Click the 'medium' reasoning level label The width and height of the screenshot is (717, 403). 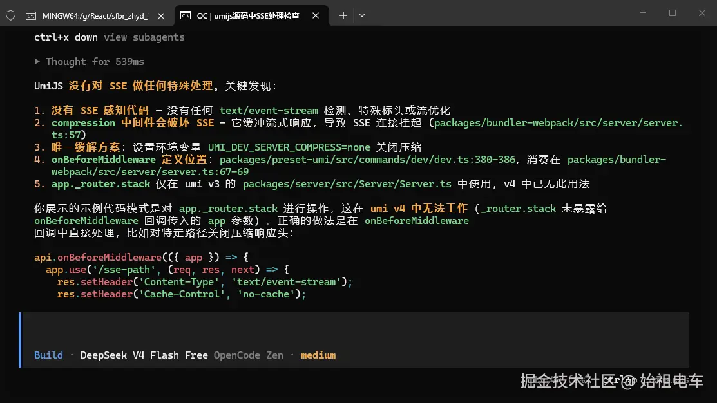tap(318, 355)
